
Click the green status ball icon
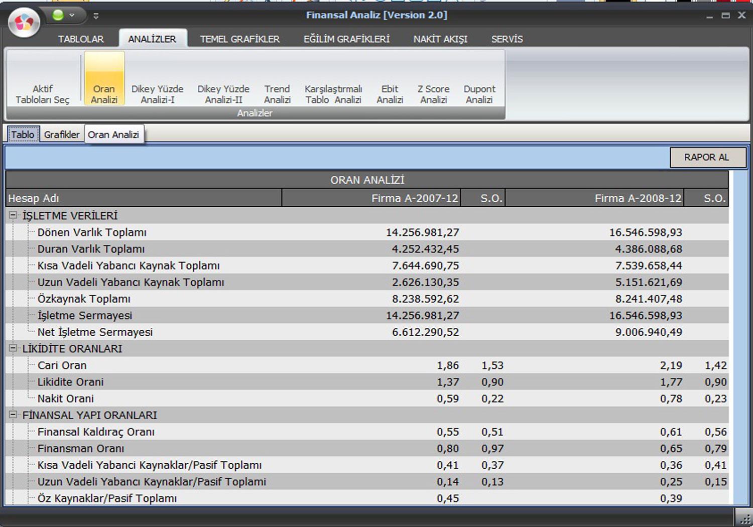click(58, 15)
